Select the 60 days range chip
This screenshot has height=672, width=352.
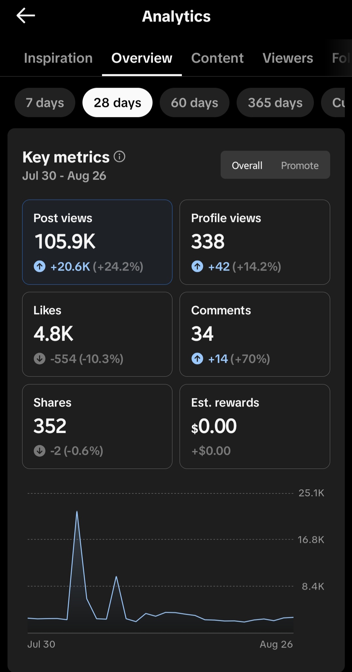(x=195, y=102)
